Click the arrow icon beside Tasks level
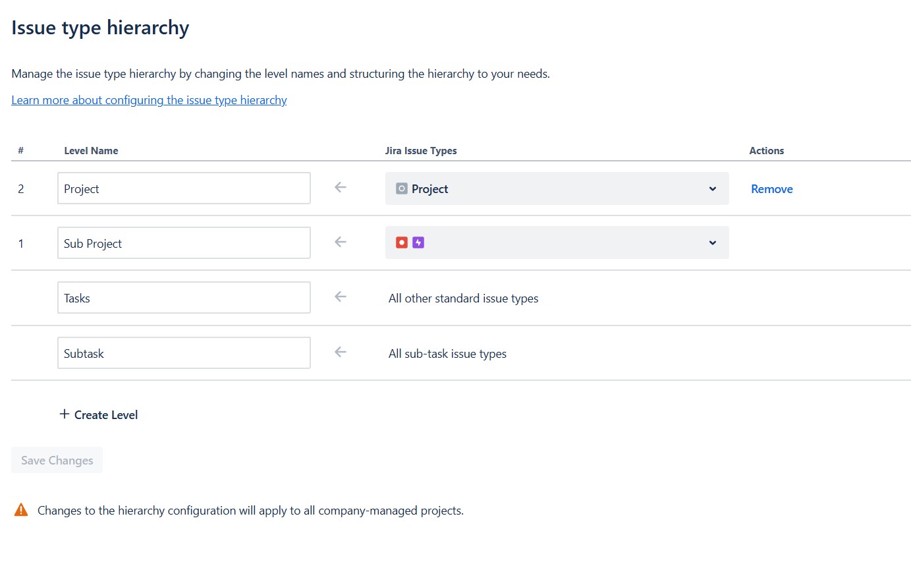 (x=341, y=297)
